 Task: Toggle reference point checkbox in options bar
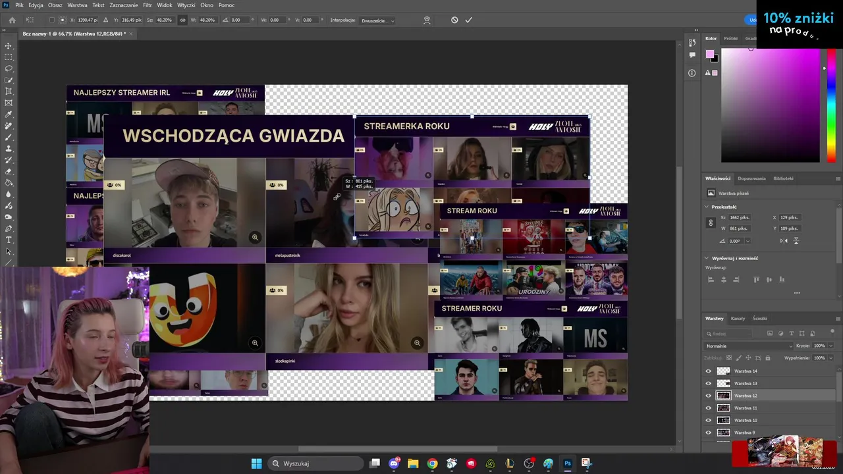click(52, 20)
